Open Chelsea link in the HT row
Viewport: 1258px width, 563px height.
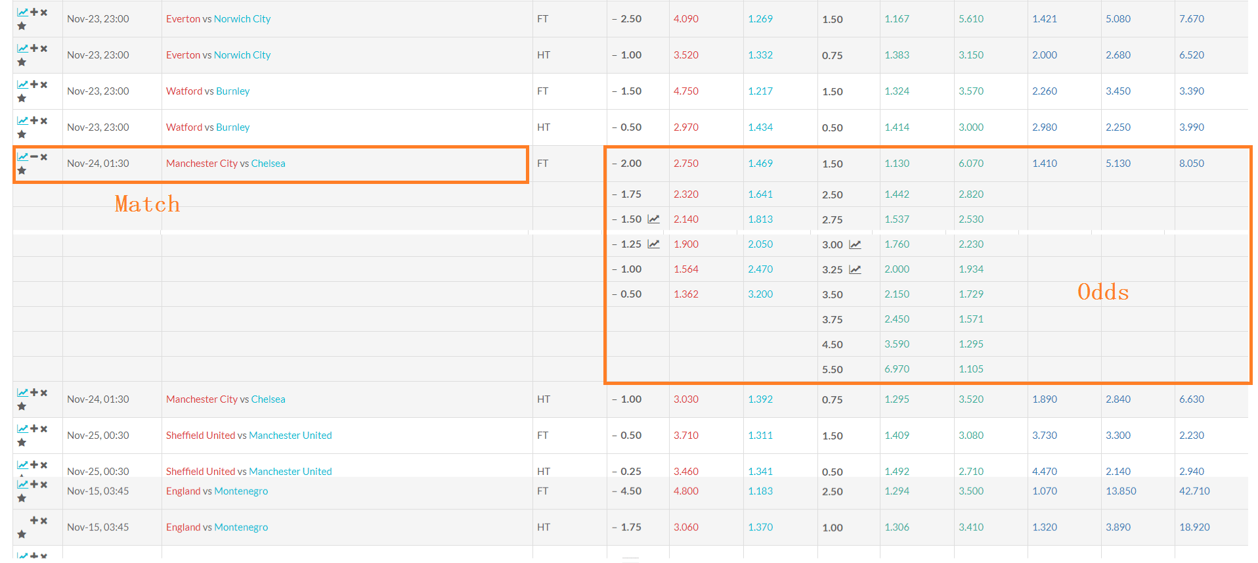point(268,399)
